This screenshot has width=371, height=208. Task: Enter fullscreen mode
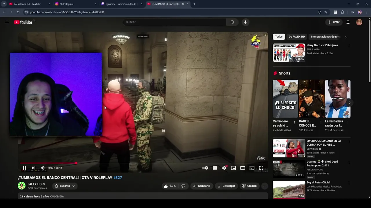[261, 168]
